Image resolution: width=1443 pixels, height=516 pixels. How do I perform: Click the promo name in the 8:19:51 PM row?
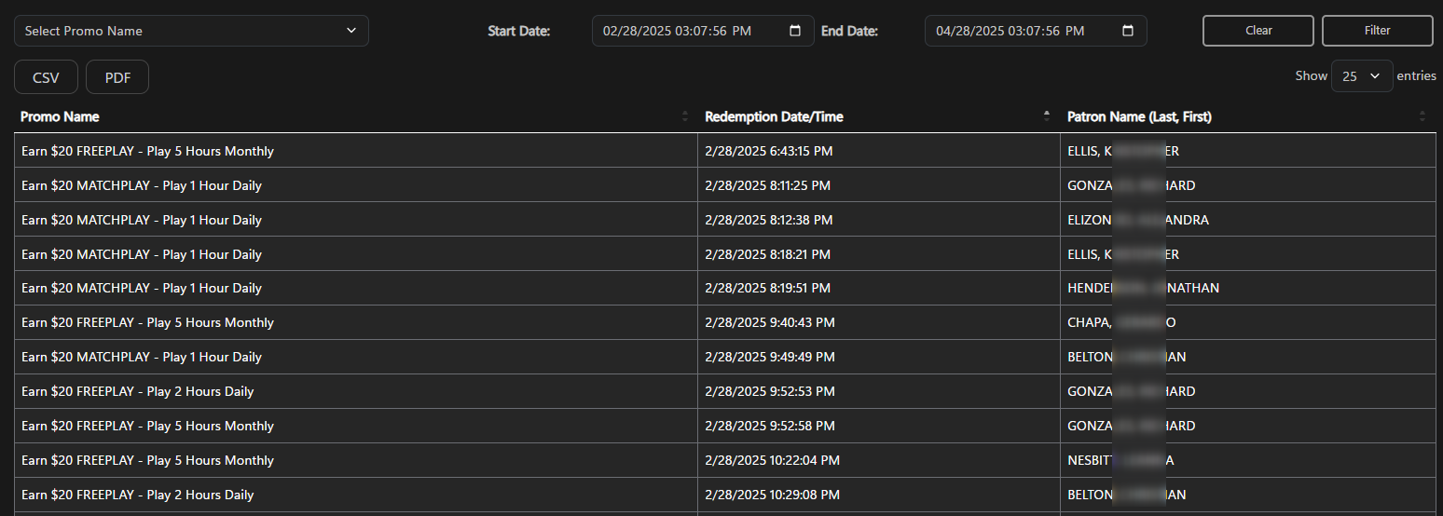tap(142, 289)
